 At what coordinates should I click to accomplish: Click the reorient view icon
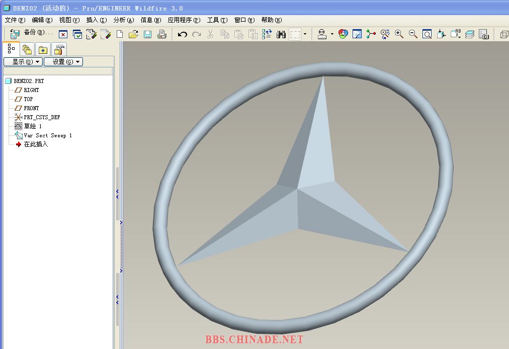[441, 34]
